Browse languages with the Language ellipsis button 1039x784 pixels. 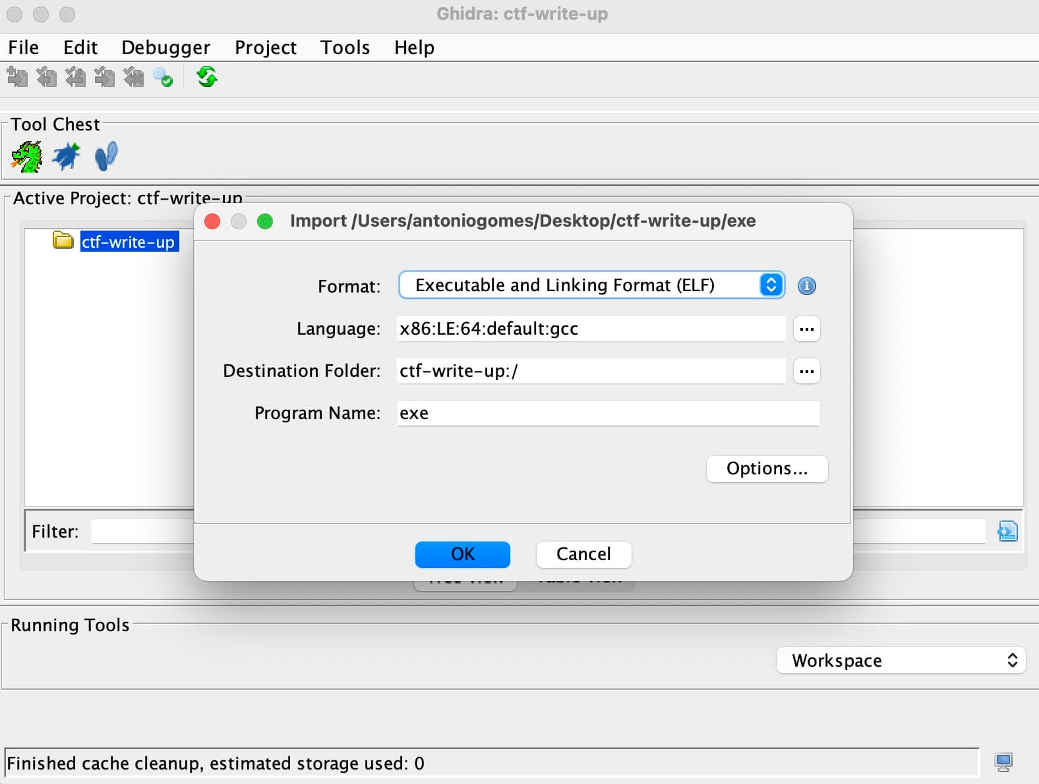(806, 329)
